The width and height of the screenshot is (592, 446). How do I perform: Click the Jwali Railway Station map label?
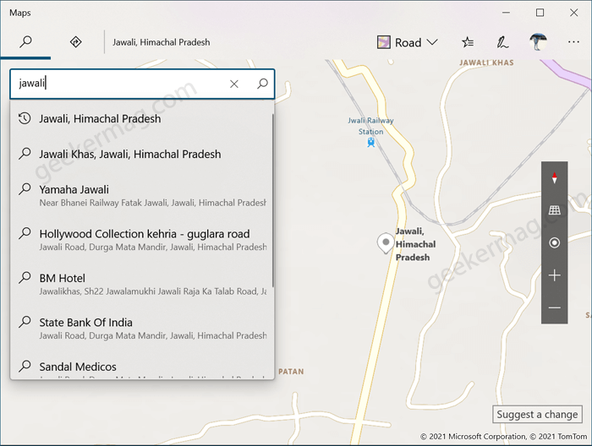pos(370,126)
